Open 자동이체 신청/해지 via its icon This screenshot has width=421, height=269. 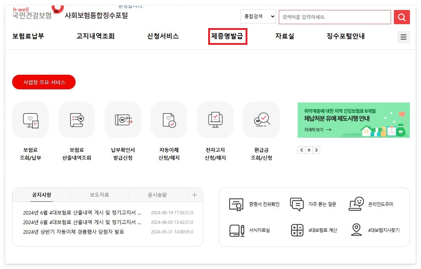(169, 120)
